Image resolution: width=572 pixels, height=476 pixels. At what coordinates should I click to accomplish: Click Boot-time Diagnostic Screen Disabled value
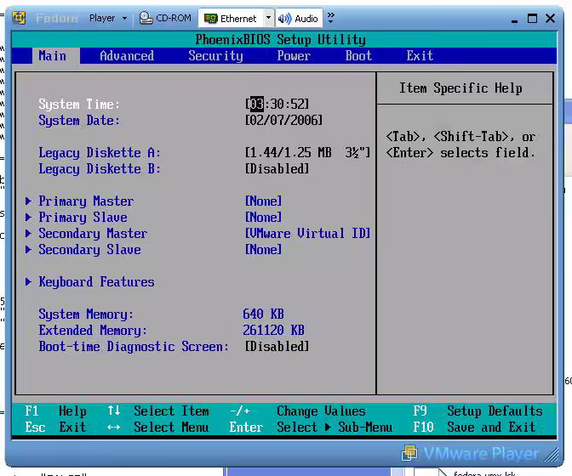click(277, 346)
